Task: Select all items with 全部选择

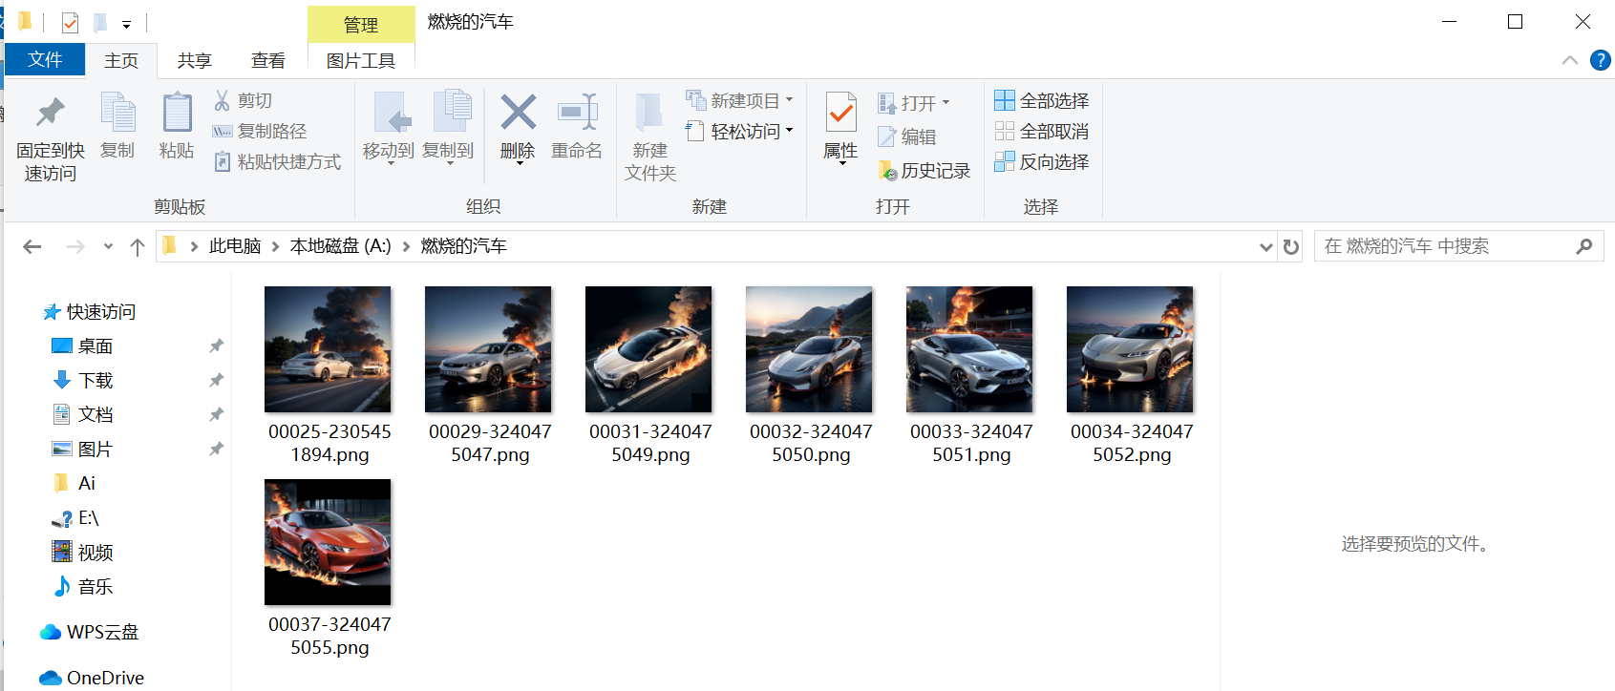Action: [1042, 100]
